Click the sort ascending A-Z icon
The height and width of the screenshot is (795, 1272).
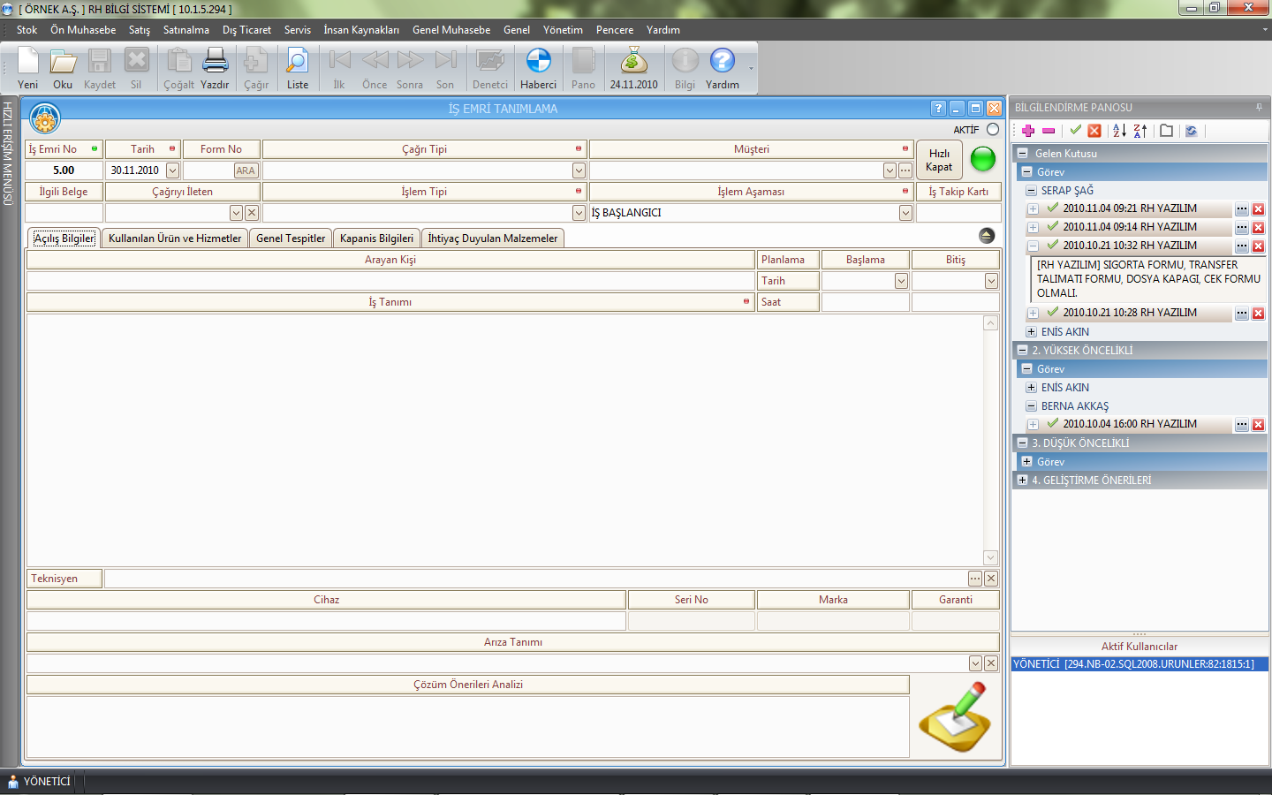[x=1119, y=131]
